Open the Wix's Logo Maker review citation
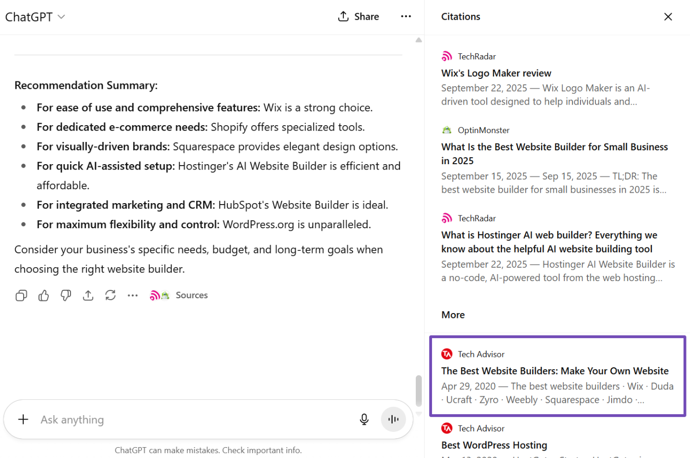 click(496, 73)
